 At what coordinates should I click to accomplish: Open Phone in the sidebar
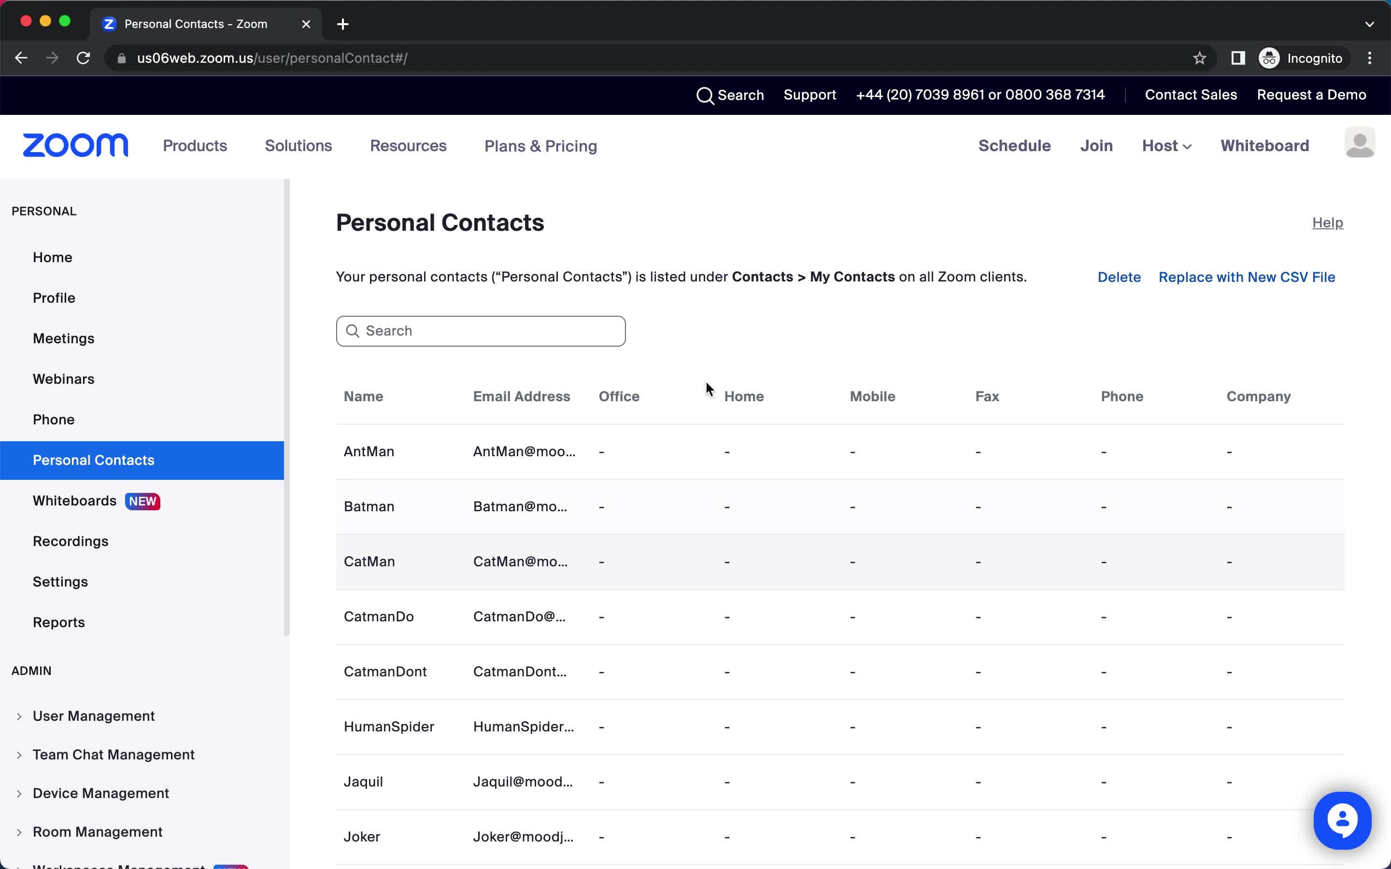[x=54, y=420]
